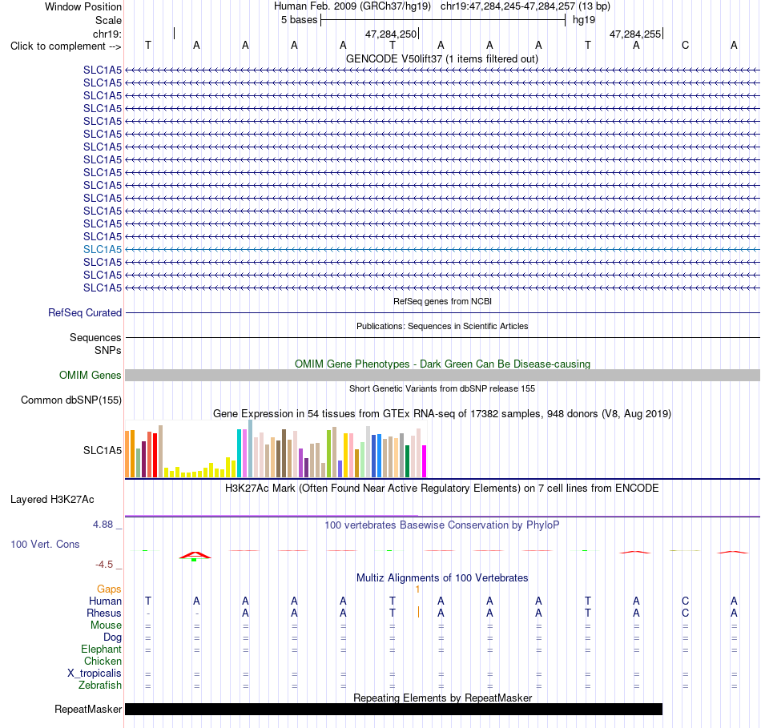
Task: Select the black RepeatMasker element bar
Action: [393, 709]
